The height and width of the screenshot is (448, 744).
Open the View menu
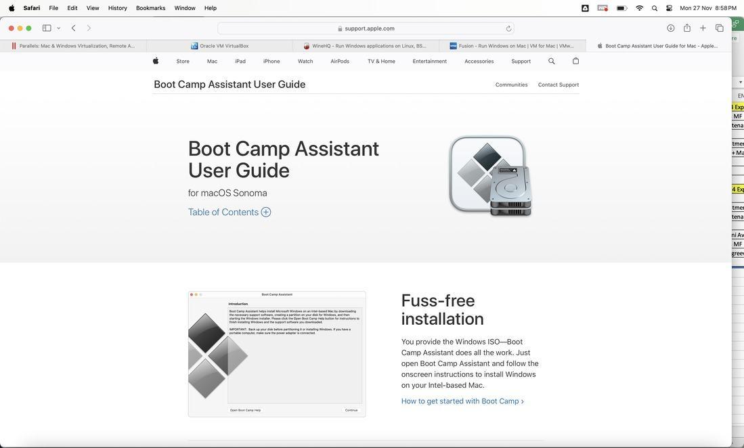point(93,8)
